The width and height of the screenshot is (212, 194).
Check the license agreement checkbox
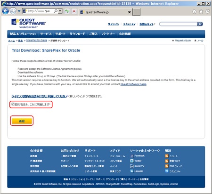coord(13,104)
